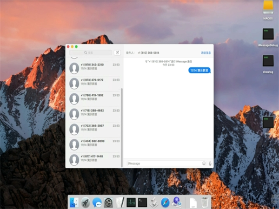
Task: Open the iMessageDebug desktop file
Action: 268,34
